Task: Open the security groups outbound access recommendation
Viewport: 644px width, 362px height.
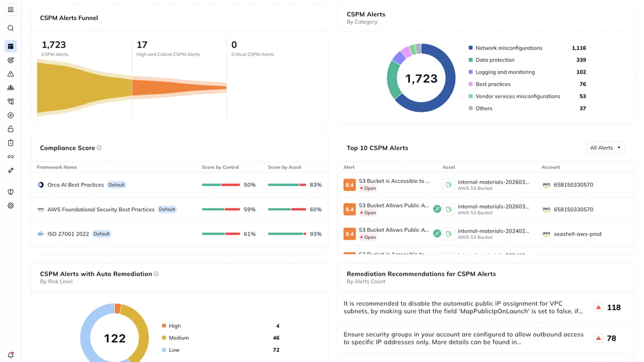Action: [464, 338]
